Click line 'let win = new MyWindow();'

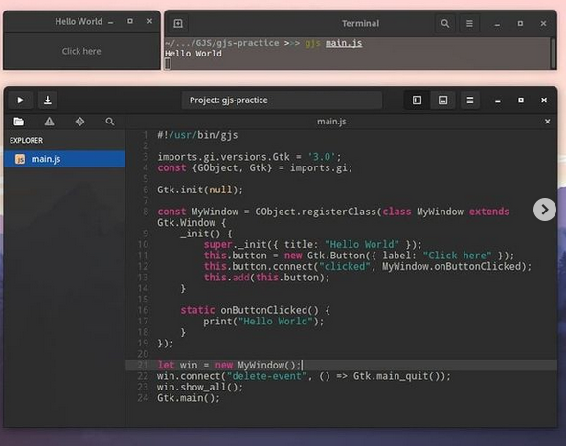[229, 366]
